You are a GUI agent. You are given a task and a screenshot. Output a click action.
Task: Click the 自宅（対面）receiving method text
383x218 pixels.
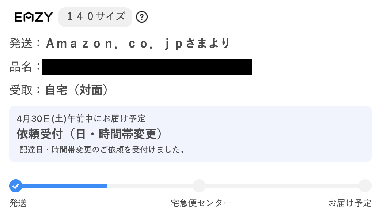pyautogui.click(x=76, y=90)
